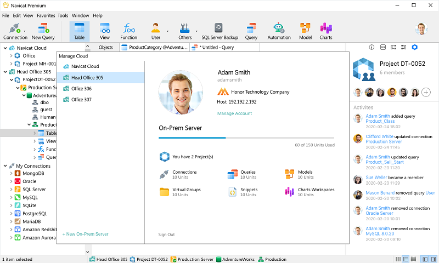Click the info icon in right panel
Image resolution: width=439 pixels, height=263 pixels.
pos(372,48)
